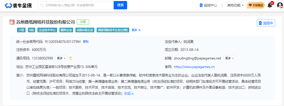Click the 国家高新技术企业(过期) tag
The image size is (284, 106).
[x=113, y=30]
